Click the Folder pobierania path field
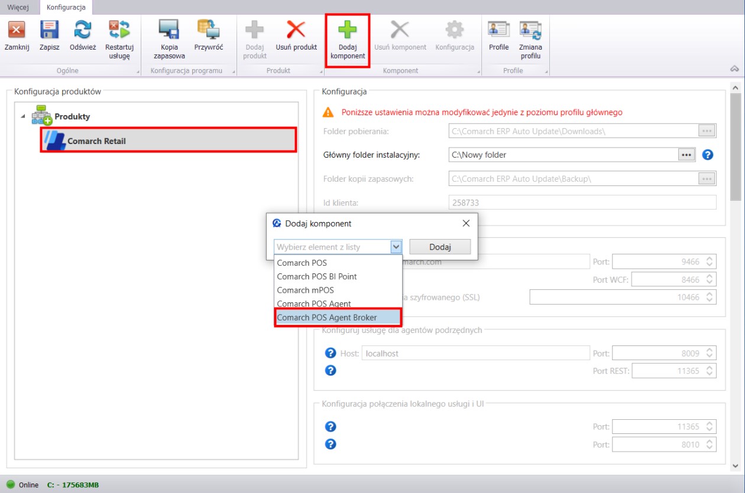 [x=574, y=130]
